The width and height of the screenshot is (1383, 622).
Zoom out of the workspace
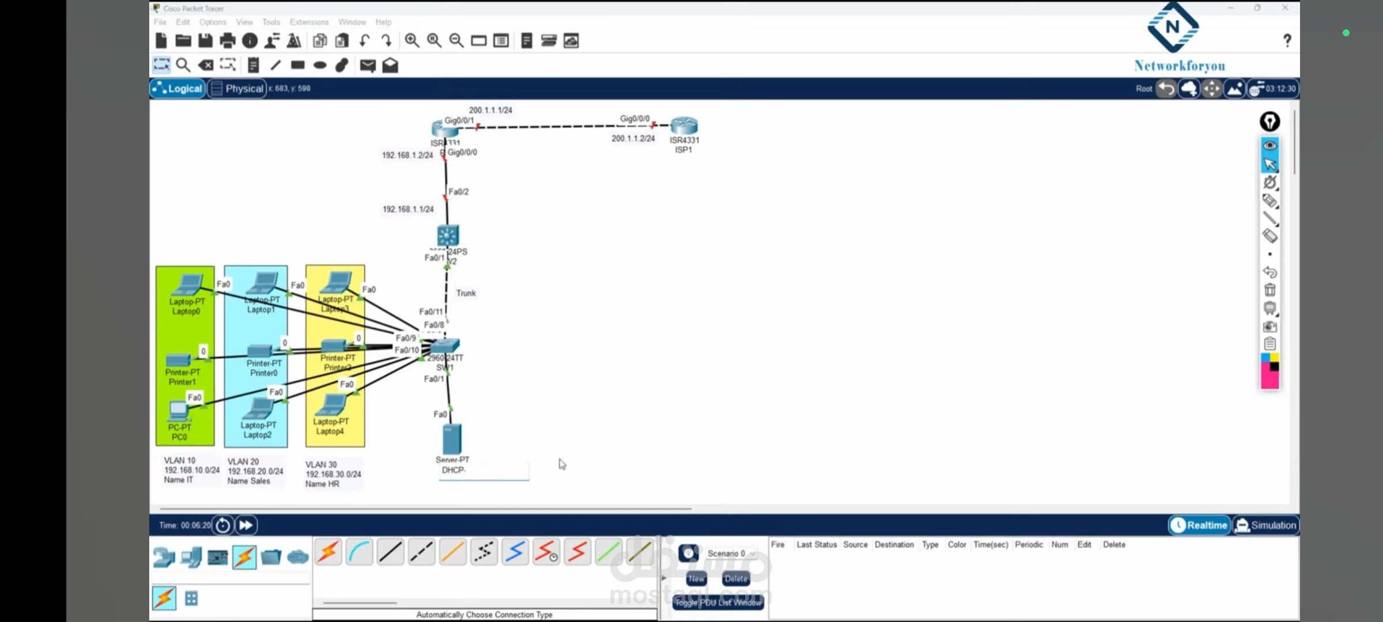coord(456,41)
